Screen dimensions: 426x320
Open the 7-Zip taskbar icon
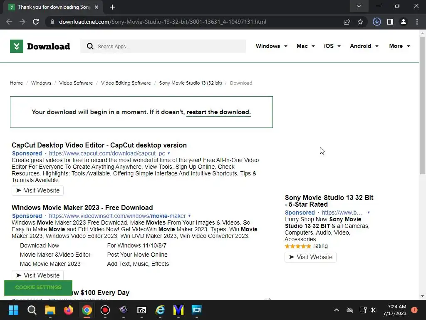(142, 310)
